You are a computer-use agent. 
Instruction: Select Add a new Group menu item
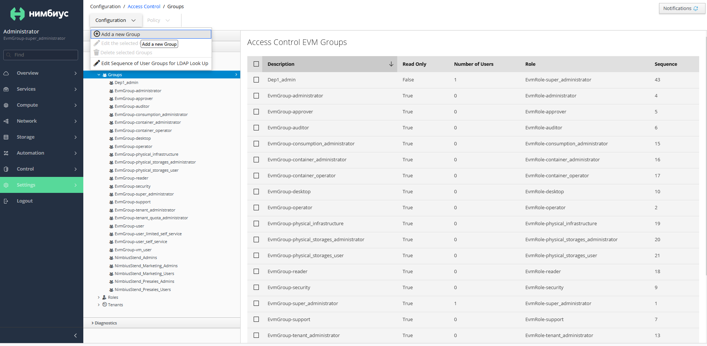point(151,34)
